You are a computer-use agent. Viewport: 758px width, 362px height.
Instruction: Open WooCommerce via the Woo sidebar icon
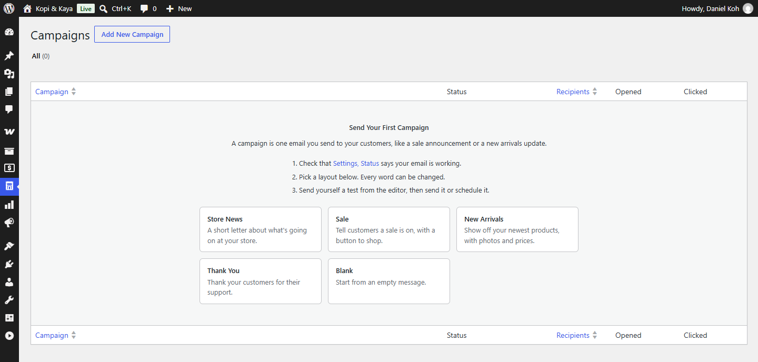[x=9, y=132]
